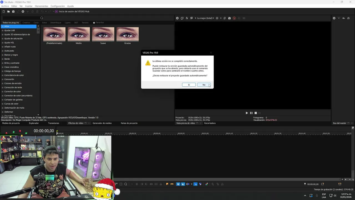The image size is (355, 200).
Task: Open the system tray volume icon
Action: coord(335,196)
